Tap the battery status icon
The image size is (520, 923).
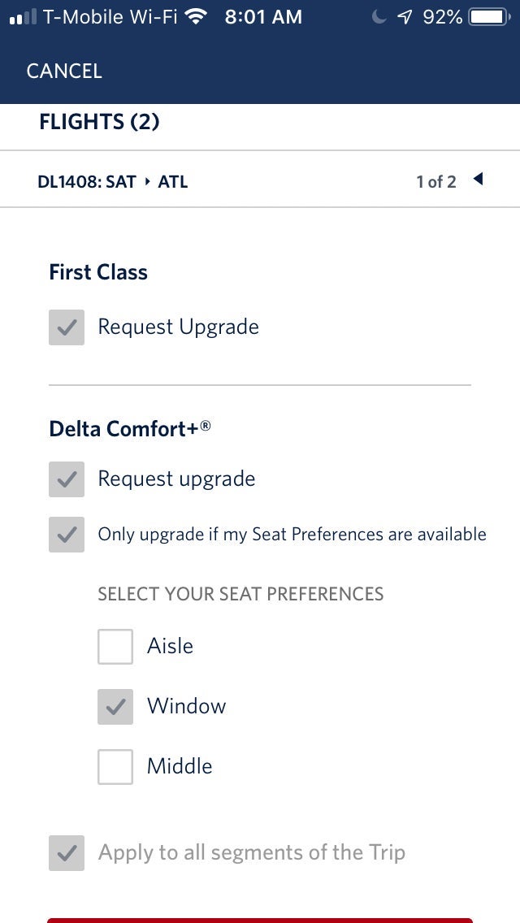pos(488,17)
